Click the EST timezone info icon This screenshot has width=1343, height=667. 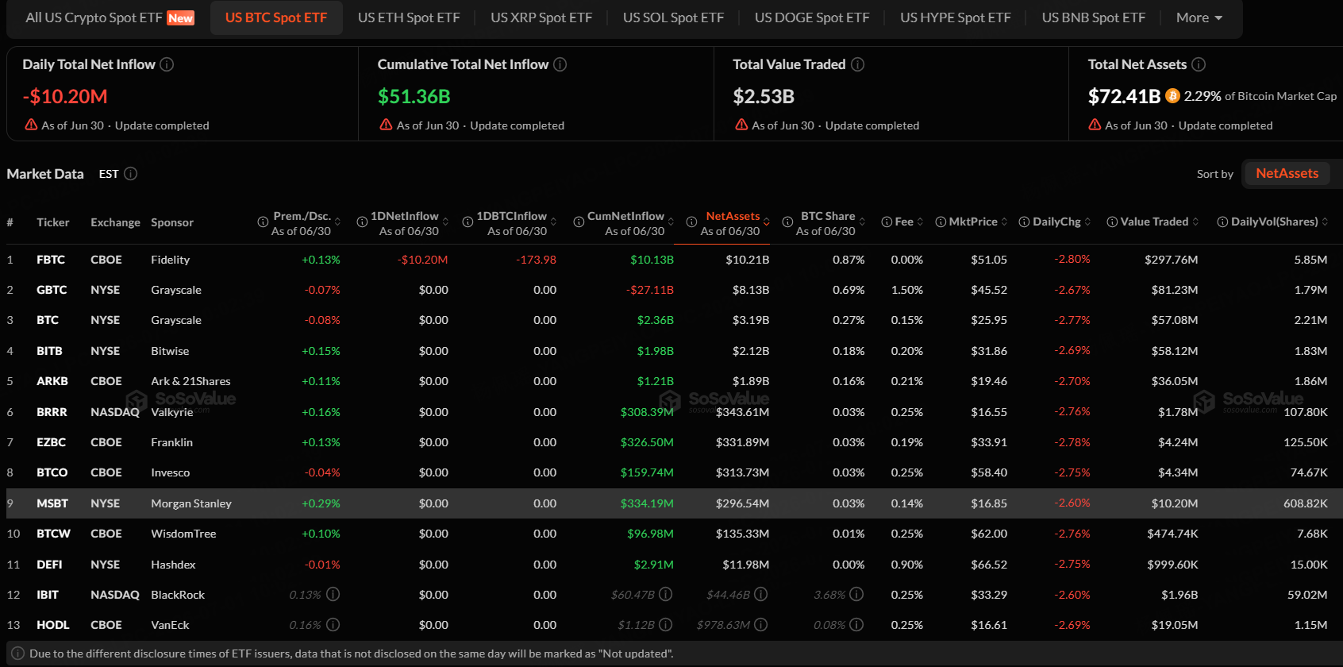point(131,173)
